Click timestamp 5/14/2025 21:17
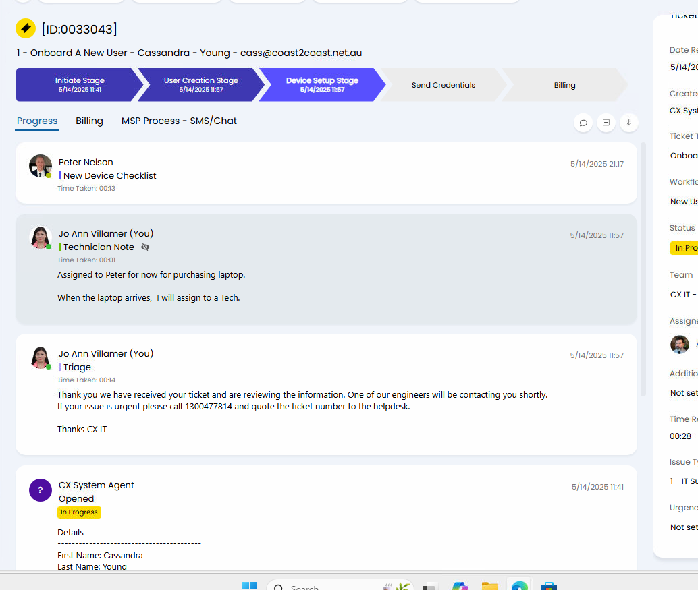 597,164
